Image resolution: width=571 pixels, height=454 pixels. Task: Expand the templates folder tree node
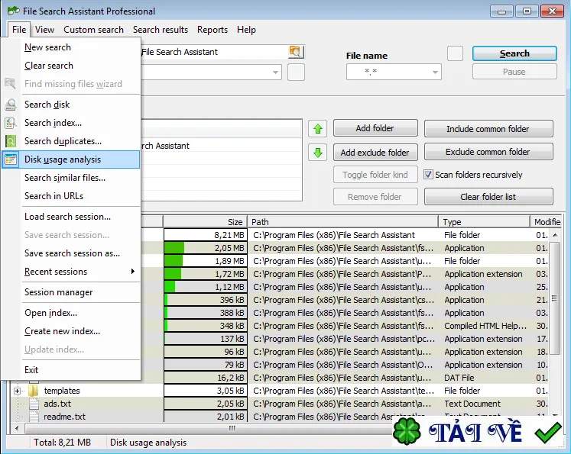click(17, 391)
